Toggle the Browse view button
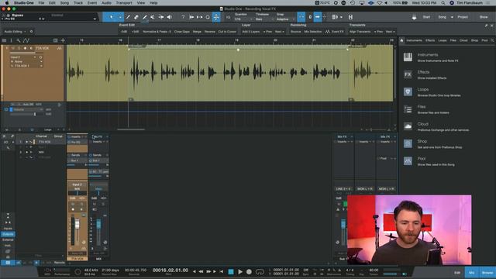The width and height of the screenshot is (496, 279). pyautogui.click(x=487, y=272)
